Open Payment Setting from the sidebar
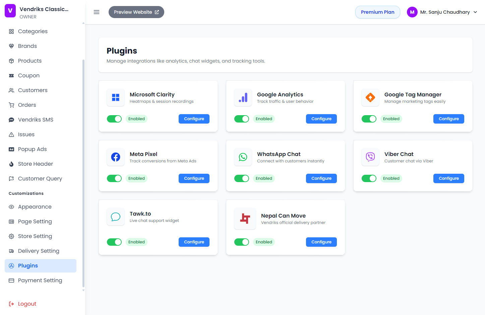This screenshot has height=315, width=485. pyautogui.click(x=40, y=280)
